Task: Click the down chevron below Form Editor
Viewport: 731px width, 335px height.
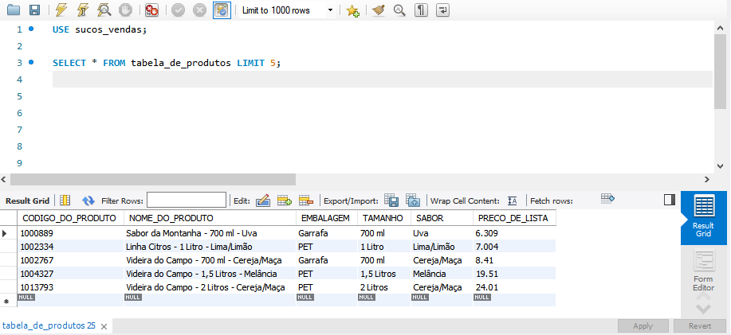Action: (703, 309)
